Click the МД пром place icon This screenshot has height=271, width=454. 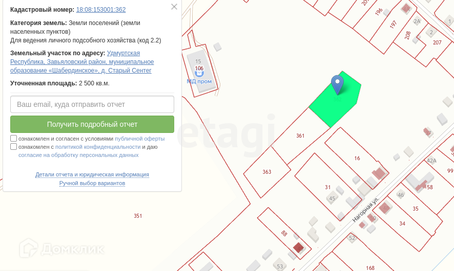(199, 74)
